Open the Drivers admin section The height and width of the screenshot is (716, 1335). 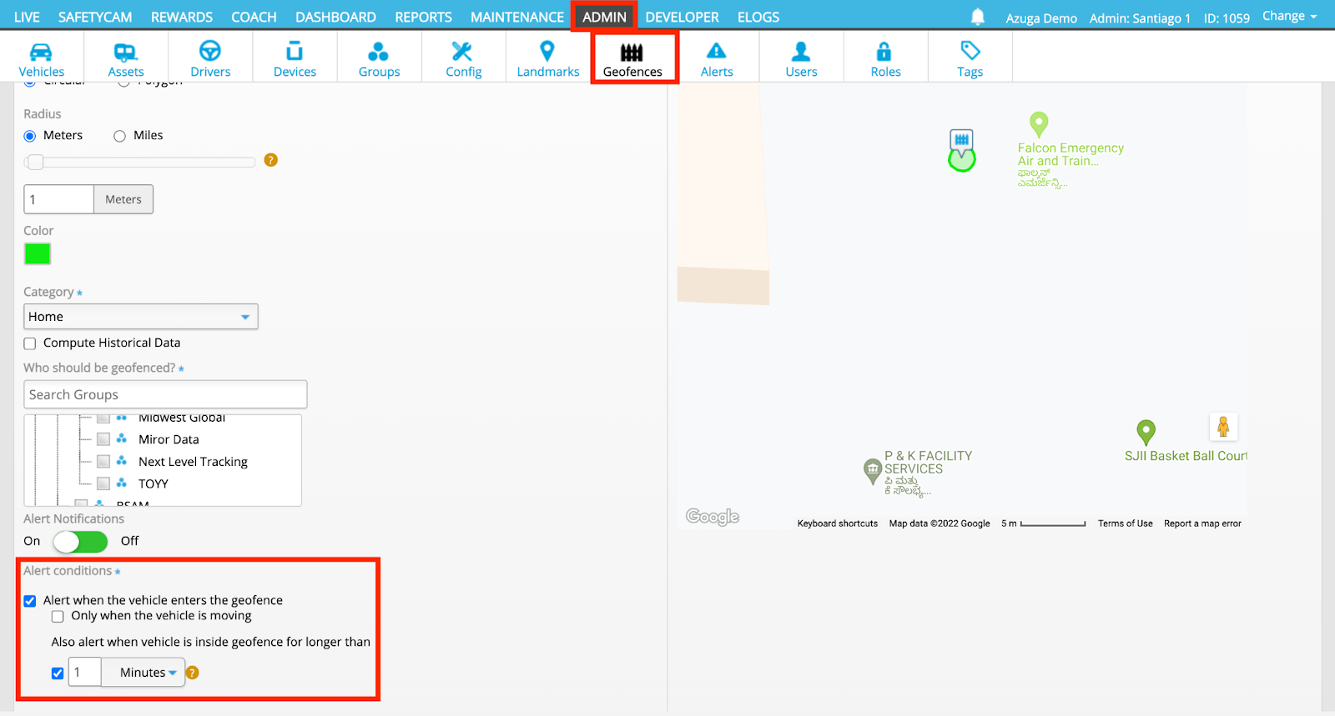point(210,58)
